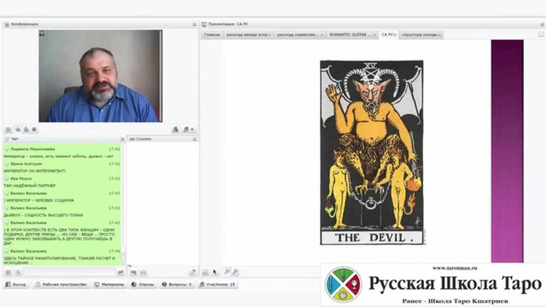Send the chat message with arrow button
This screenshot has height=307, width=546.
[121, 272]
